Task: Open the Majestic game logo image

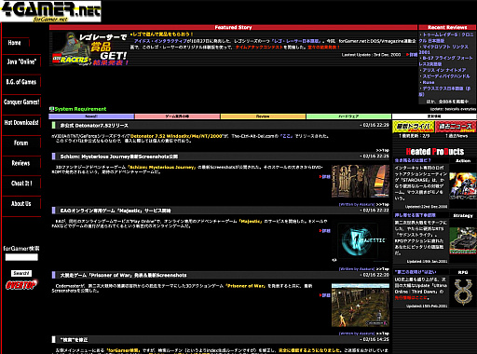Action: (x=361, y=241)
